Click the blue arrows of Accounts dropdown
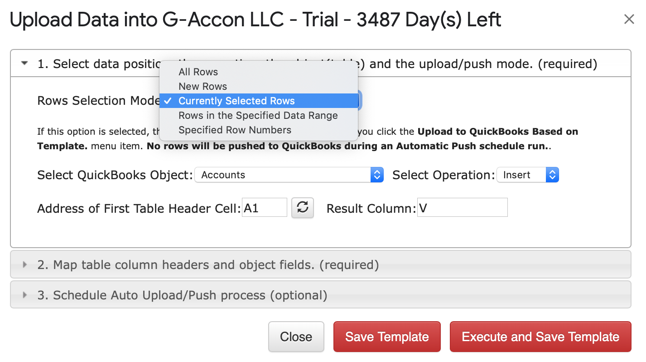The height and width of the screenshot is (362, 646). (x=377, y=175)
